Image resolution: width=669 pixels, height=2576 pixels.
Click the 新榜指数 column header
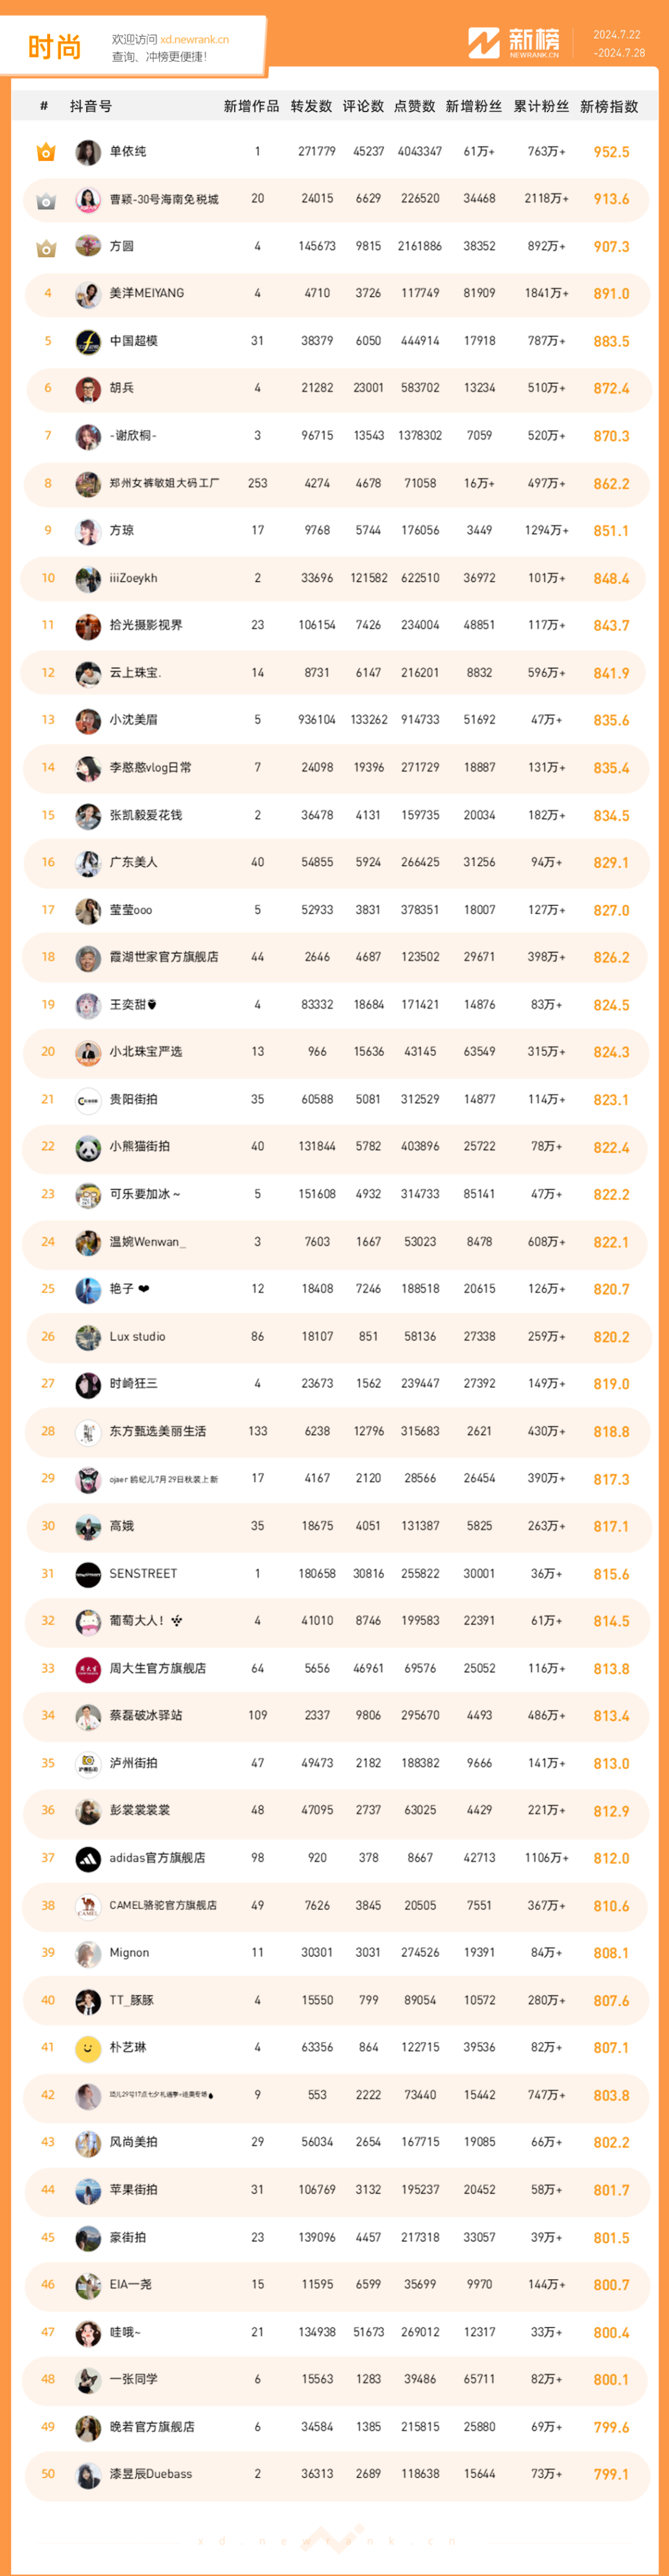[x=608, y=107]
